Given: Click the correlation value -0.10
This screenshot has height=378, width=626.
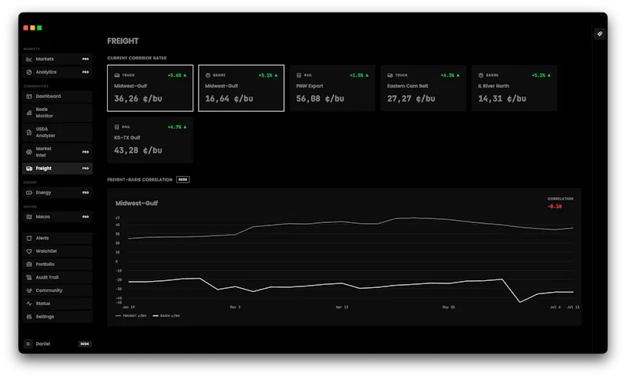Looking at the screenshot, I should coord(555,207).
